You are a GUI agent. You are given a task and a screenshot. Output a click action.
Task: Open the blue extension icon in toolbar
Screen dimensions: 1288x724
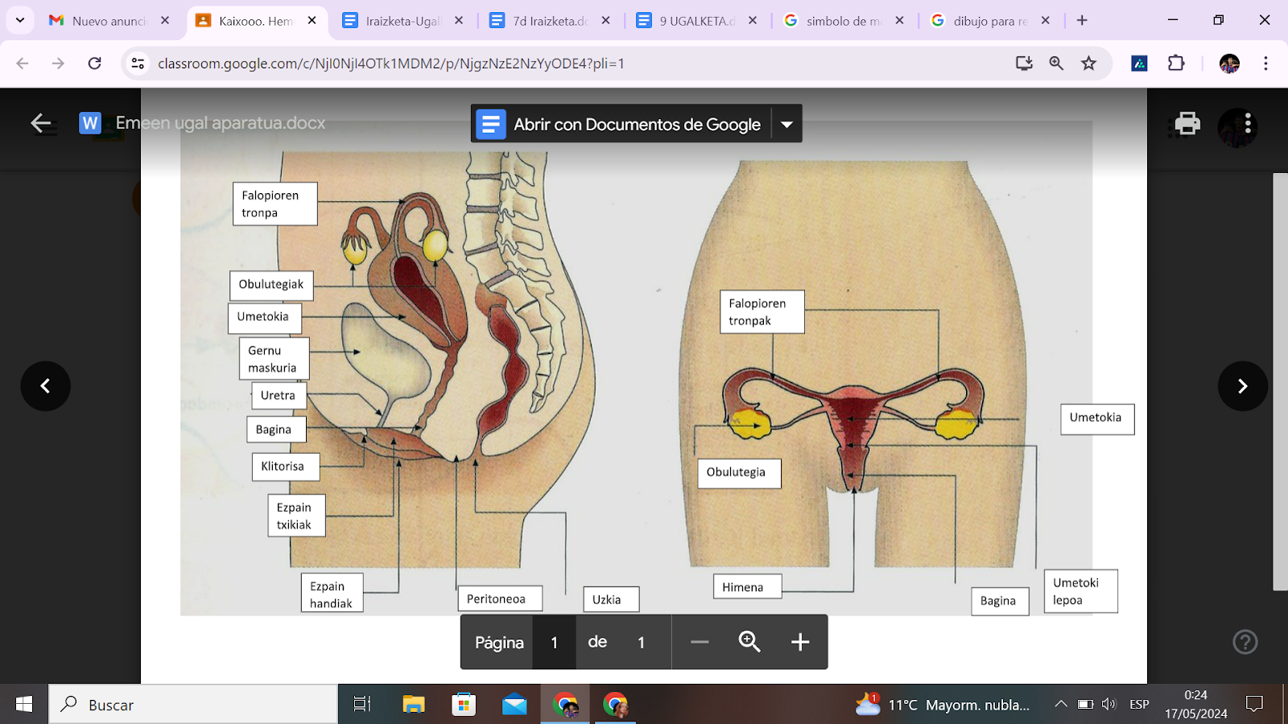(1139, 64)
